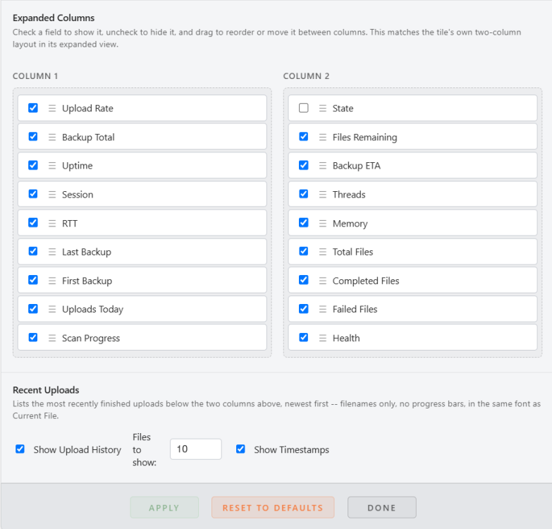Grab the Total Files drag handle
Viewport: 552px width, 529px height.
tap(322, 252)
